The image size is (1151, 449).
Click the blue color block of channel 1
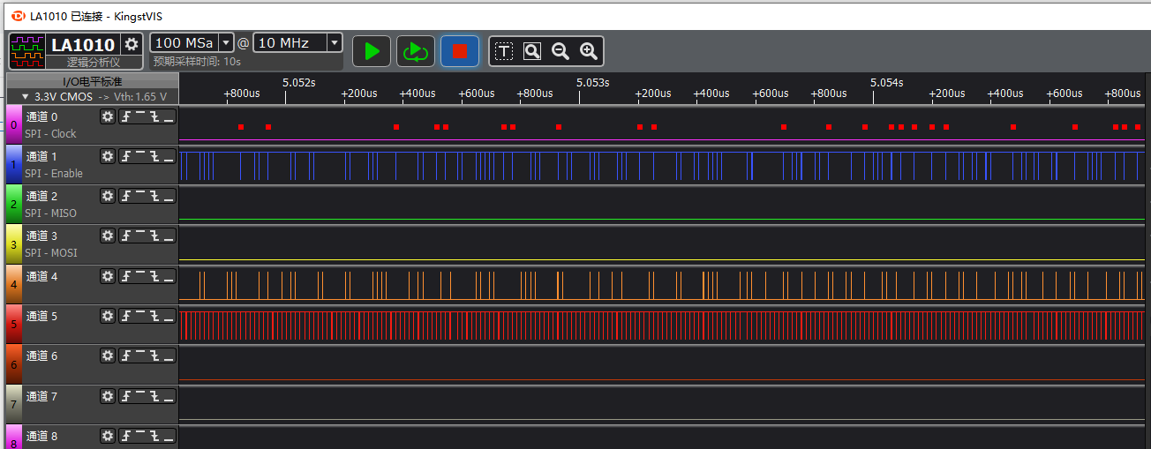tap(13, 165)
